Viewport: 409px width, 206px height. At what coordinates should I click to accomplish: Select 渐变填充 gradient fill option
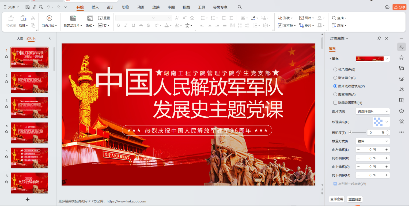click(335, 78)
